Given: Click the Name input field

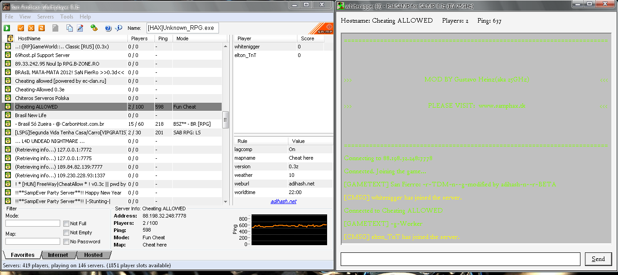Looking at the screenshot, I should pyautogui.click(x=182, y=28).
